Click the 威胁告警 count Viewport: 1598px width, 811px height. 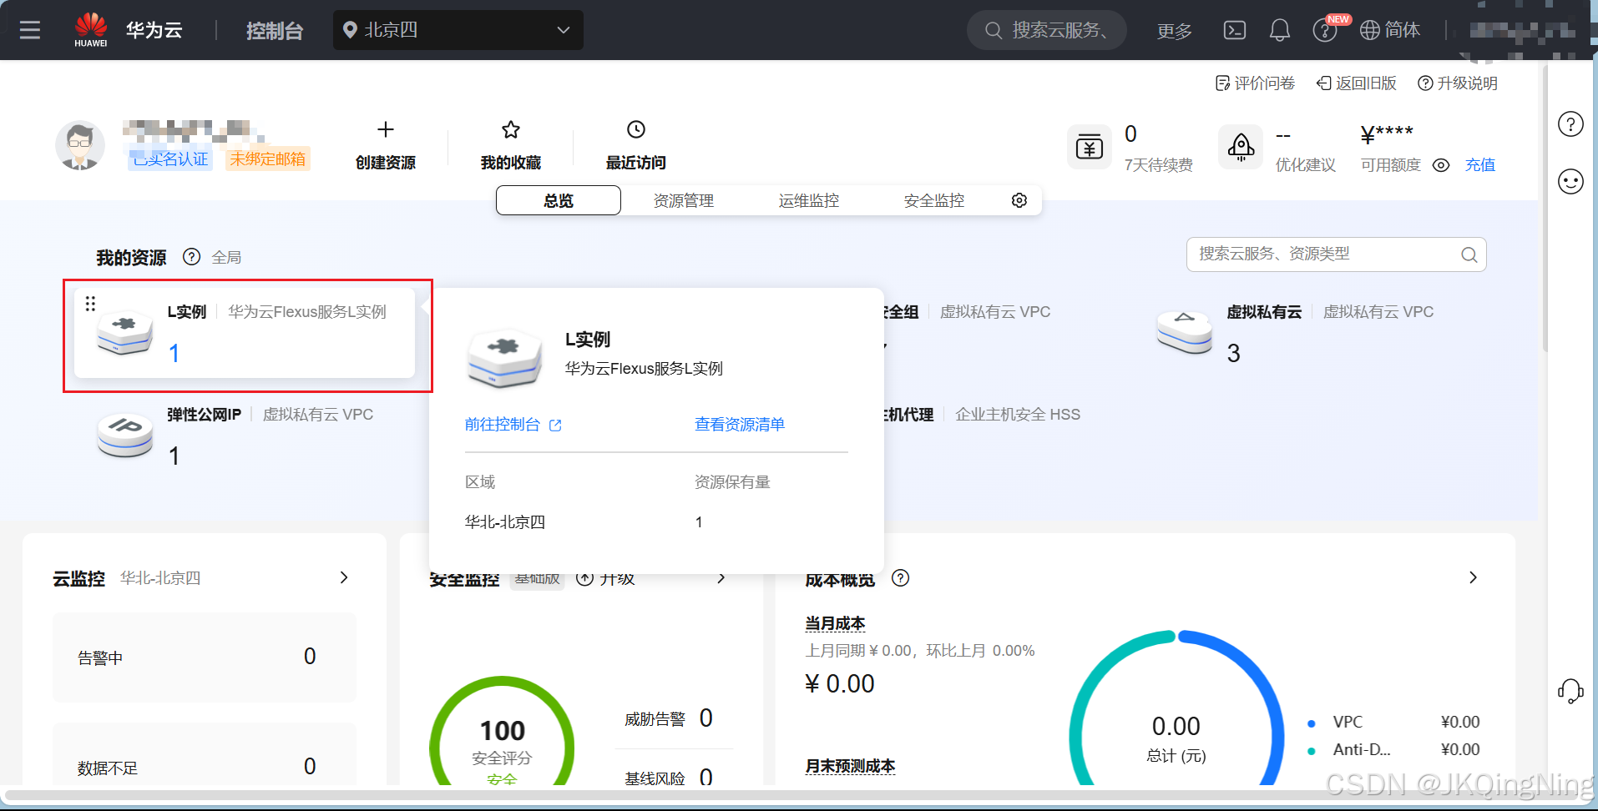pyautogui.click(x=706, y=718)
